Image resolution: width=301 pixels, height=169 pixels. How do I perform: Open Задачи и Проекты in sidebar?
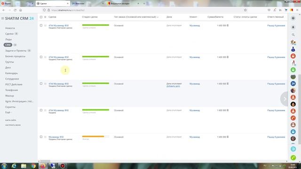click(x=16, y=51)
